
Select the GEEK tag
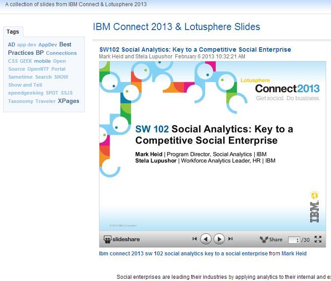coord(26,61)
